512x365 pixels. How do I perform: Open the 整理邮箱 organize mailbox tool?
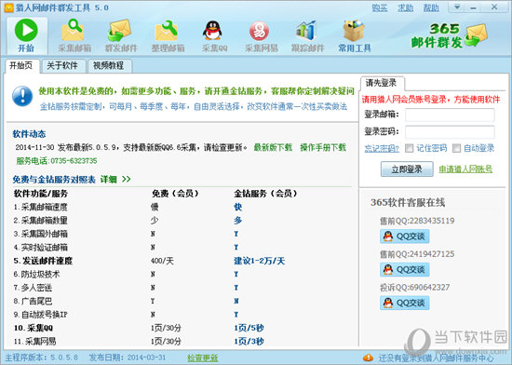168,35
